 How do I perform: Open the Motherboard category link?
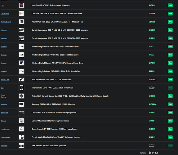[x=6, y=22]
